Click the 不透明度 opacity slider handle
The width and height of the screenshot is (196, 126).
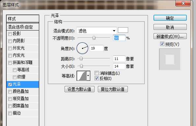tap(94, 38)
